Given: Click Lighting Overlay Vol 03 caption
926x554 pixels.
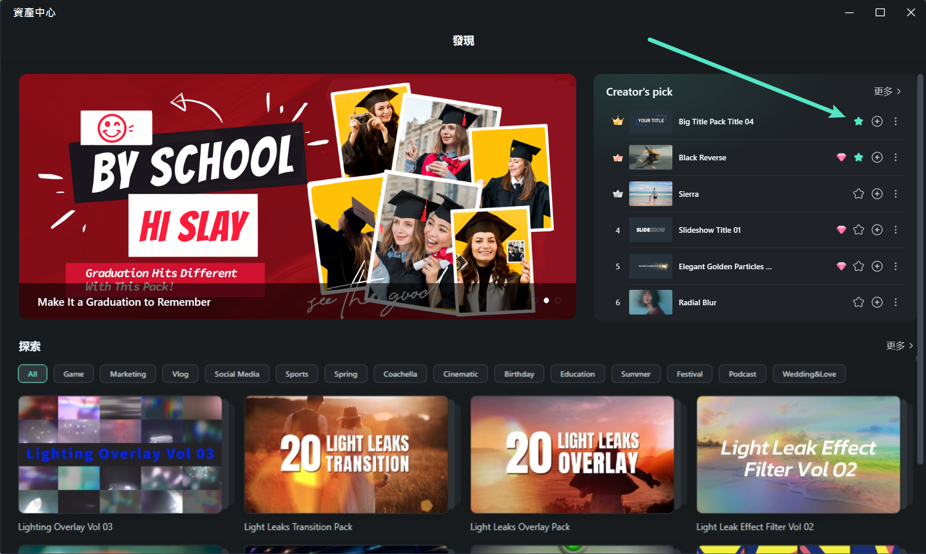Looking at the screenshot, I should [x=65, y=527].
